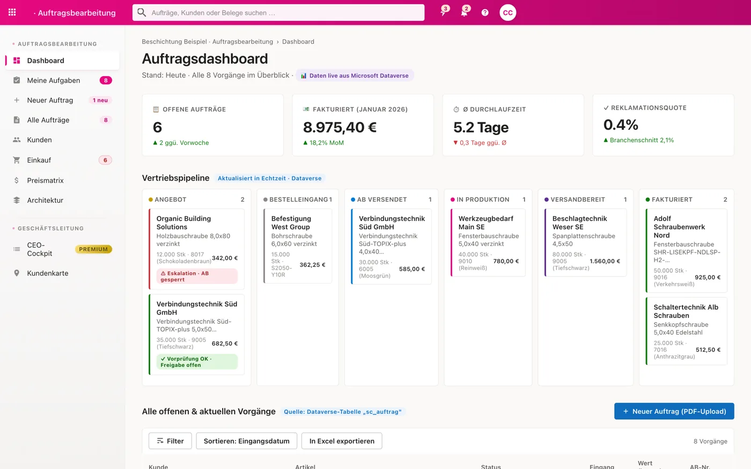The width and height of the screenshot is (751, 469).
Task: Open the Organic Building Solutions pipeline card
Action: [196, 248]
